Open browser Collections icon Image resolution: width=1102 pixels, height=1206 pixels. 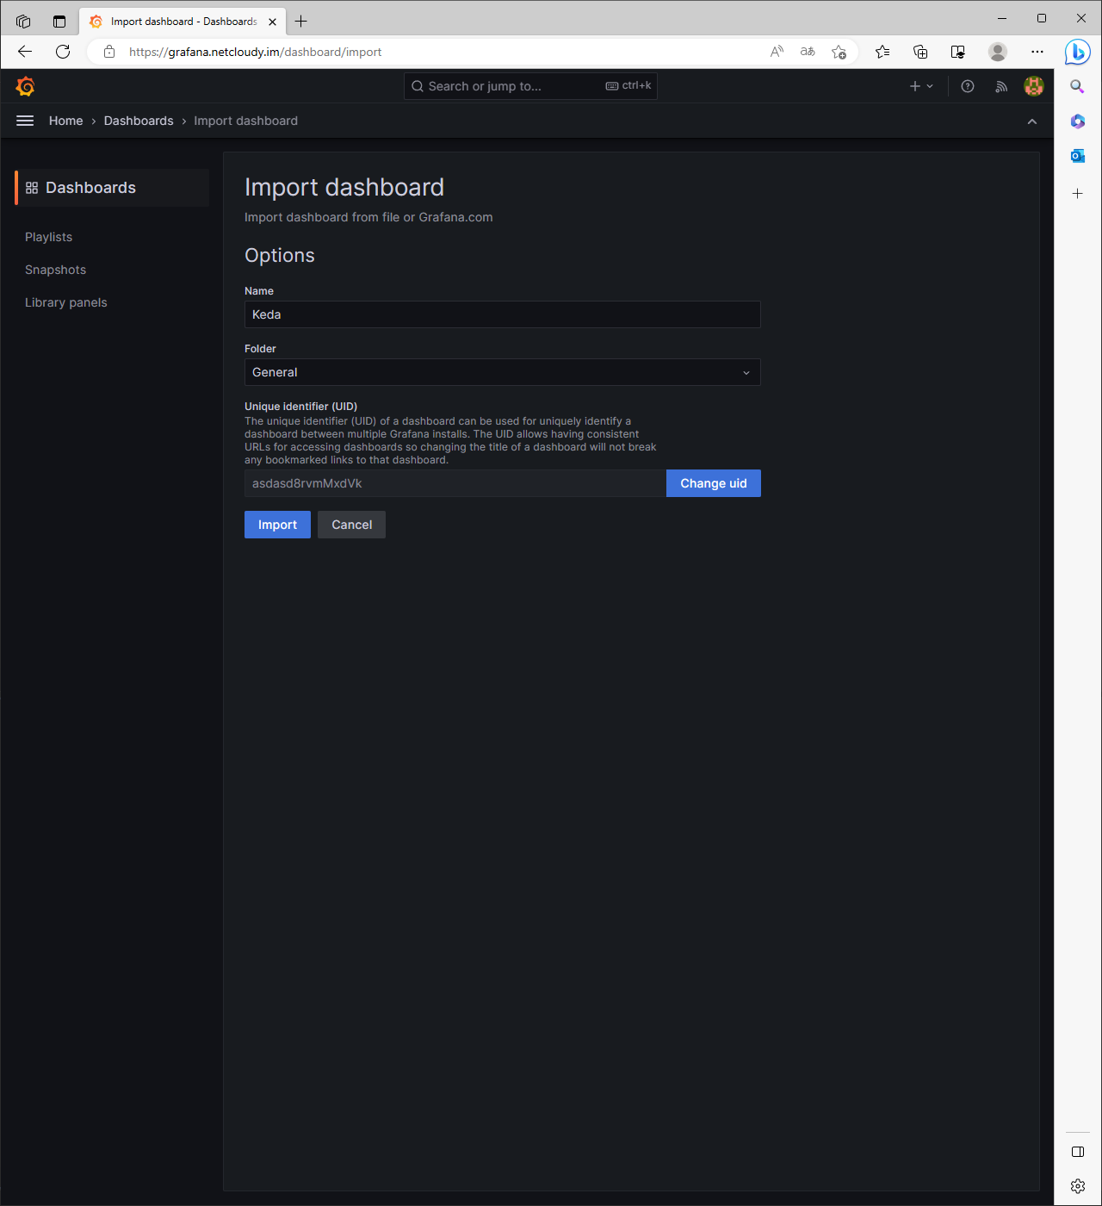[x=920, y=52]
